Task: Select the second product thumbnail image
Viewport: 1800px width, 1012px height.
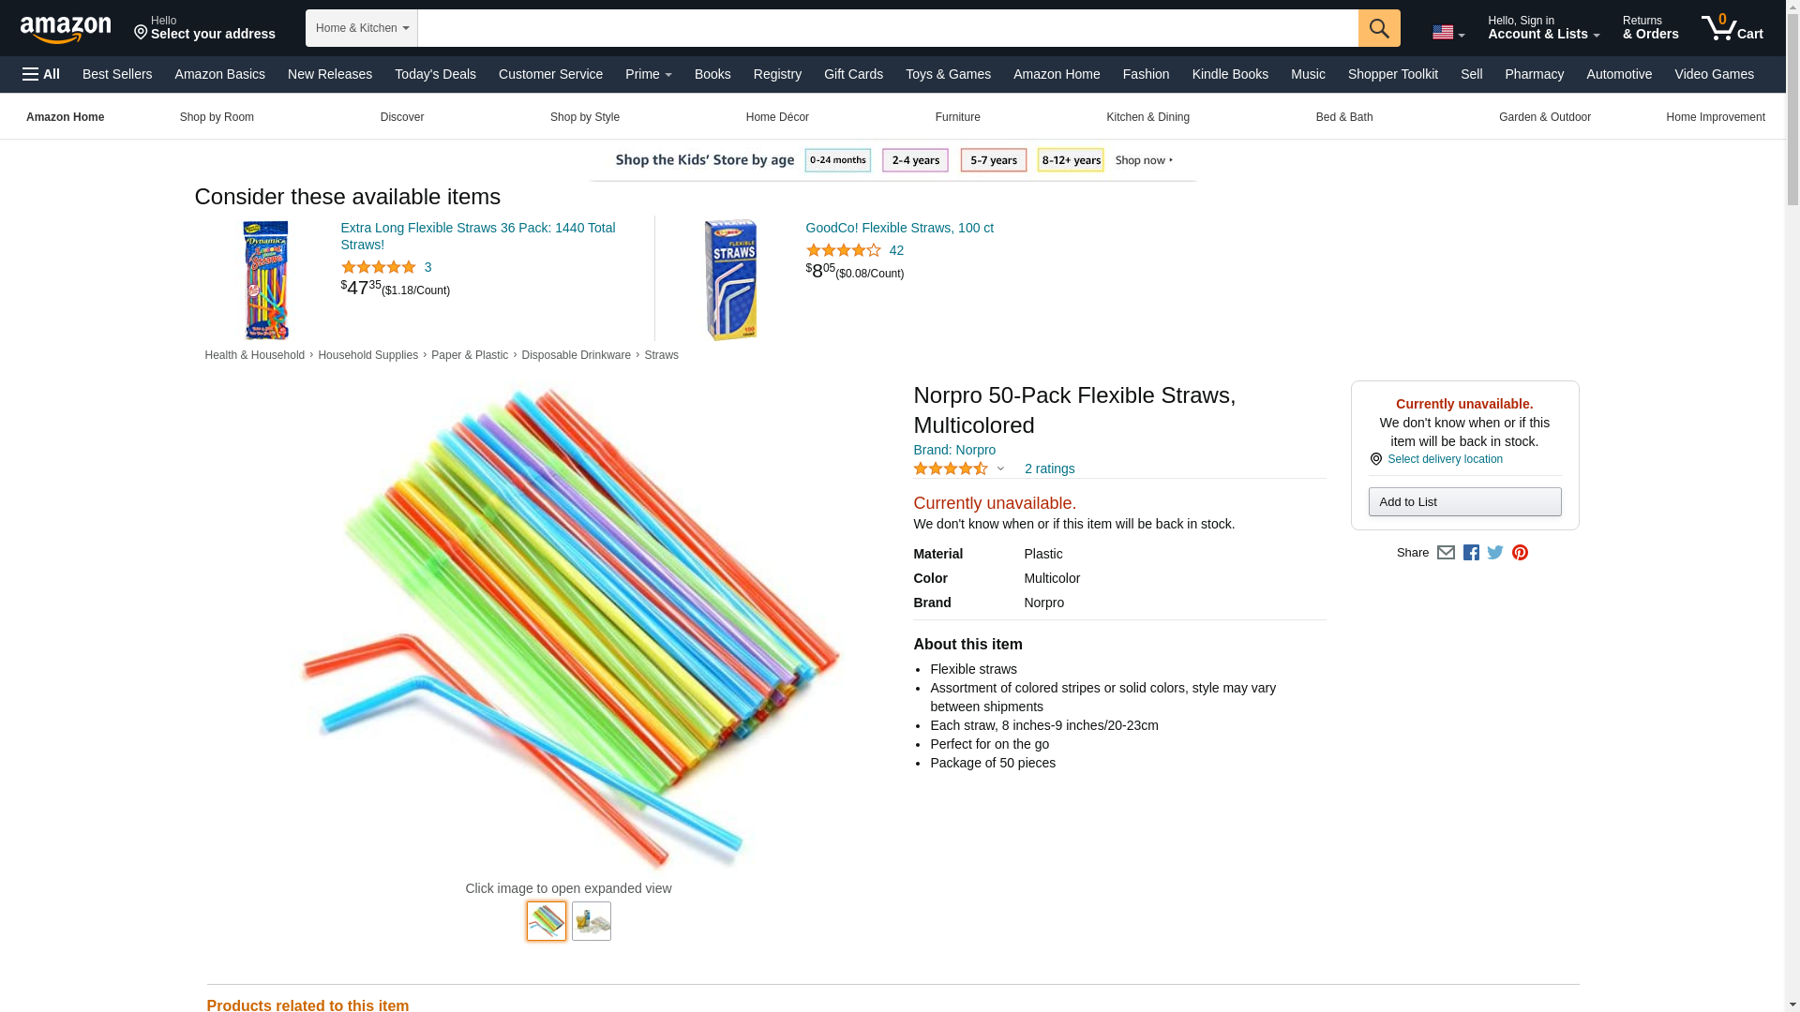Action: (x=592, y=921)
